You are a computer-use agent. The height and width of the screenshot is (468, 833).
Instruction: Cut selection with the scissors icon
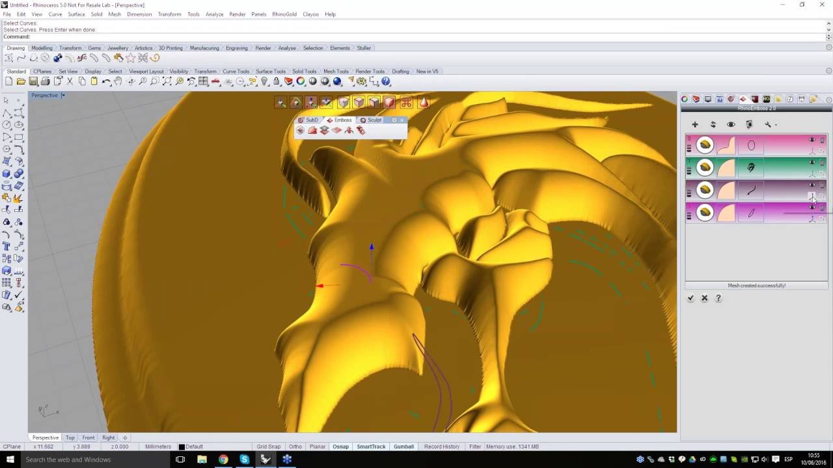click(x=70, y=82)
